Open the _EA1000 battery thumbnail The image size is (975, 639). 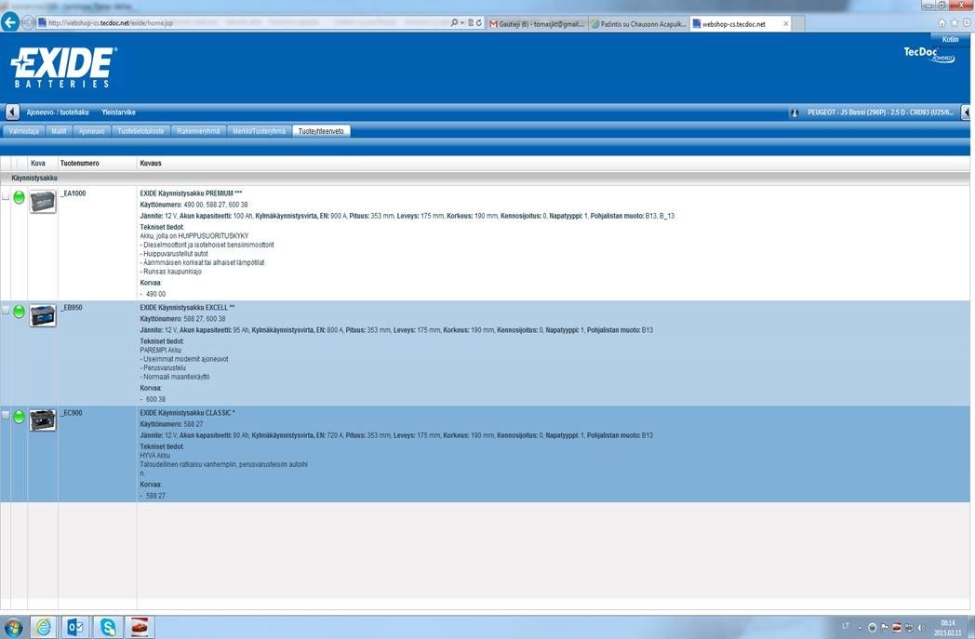tap(43, 202)
